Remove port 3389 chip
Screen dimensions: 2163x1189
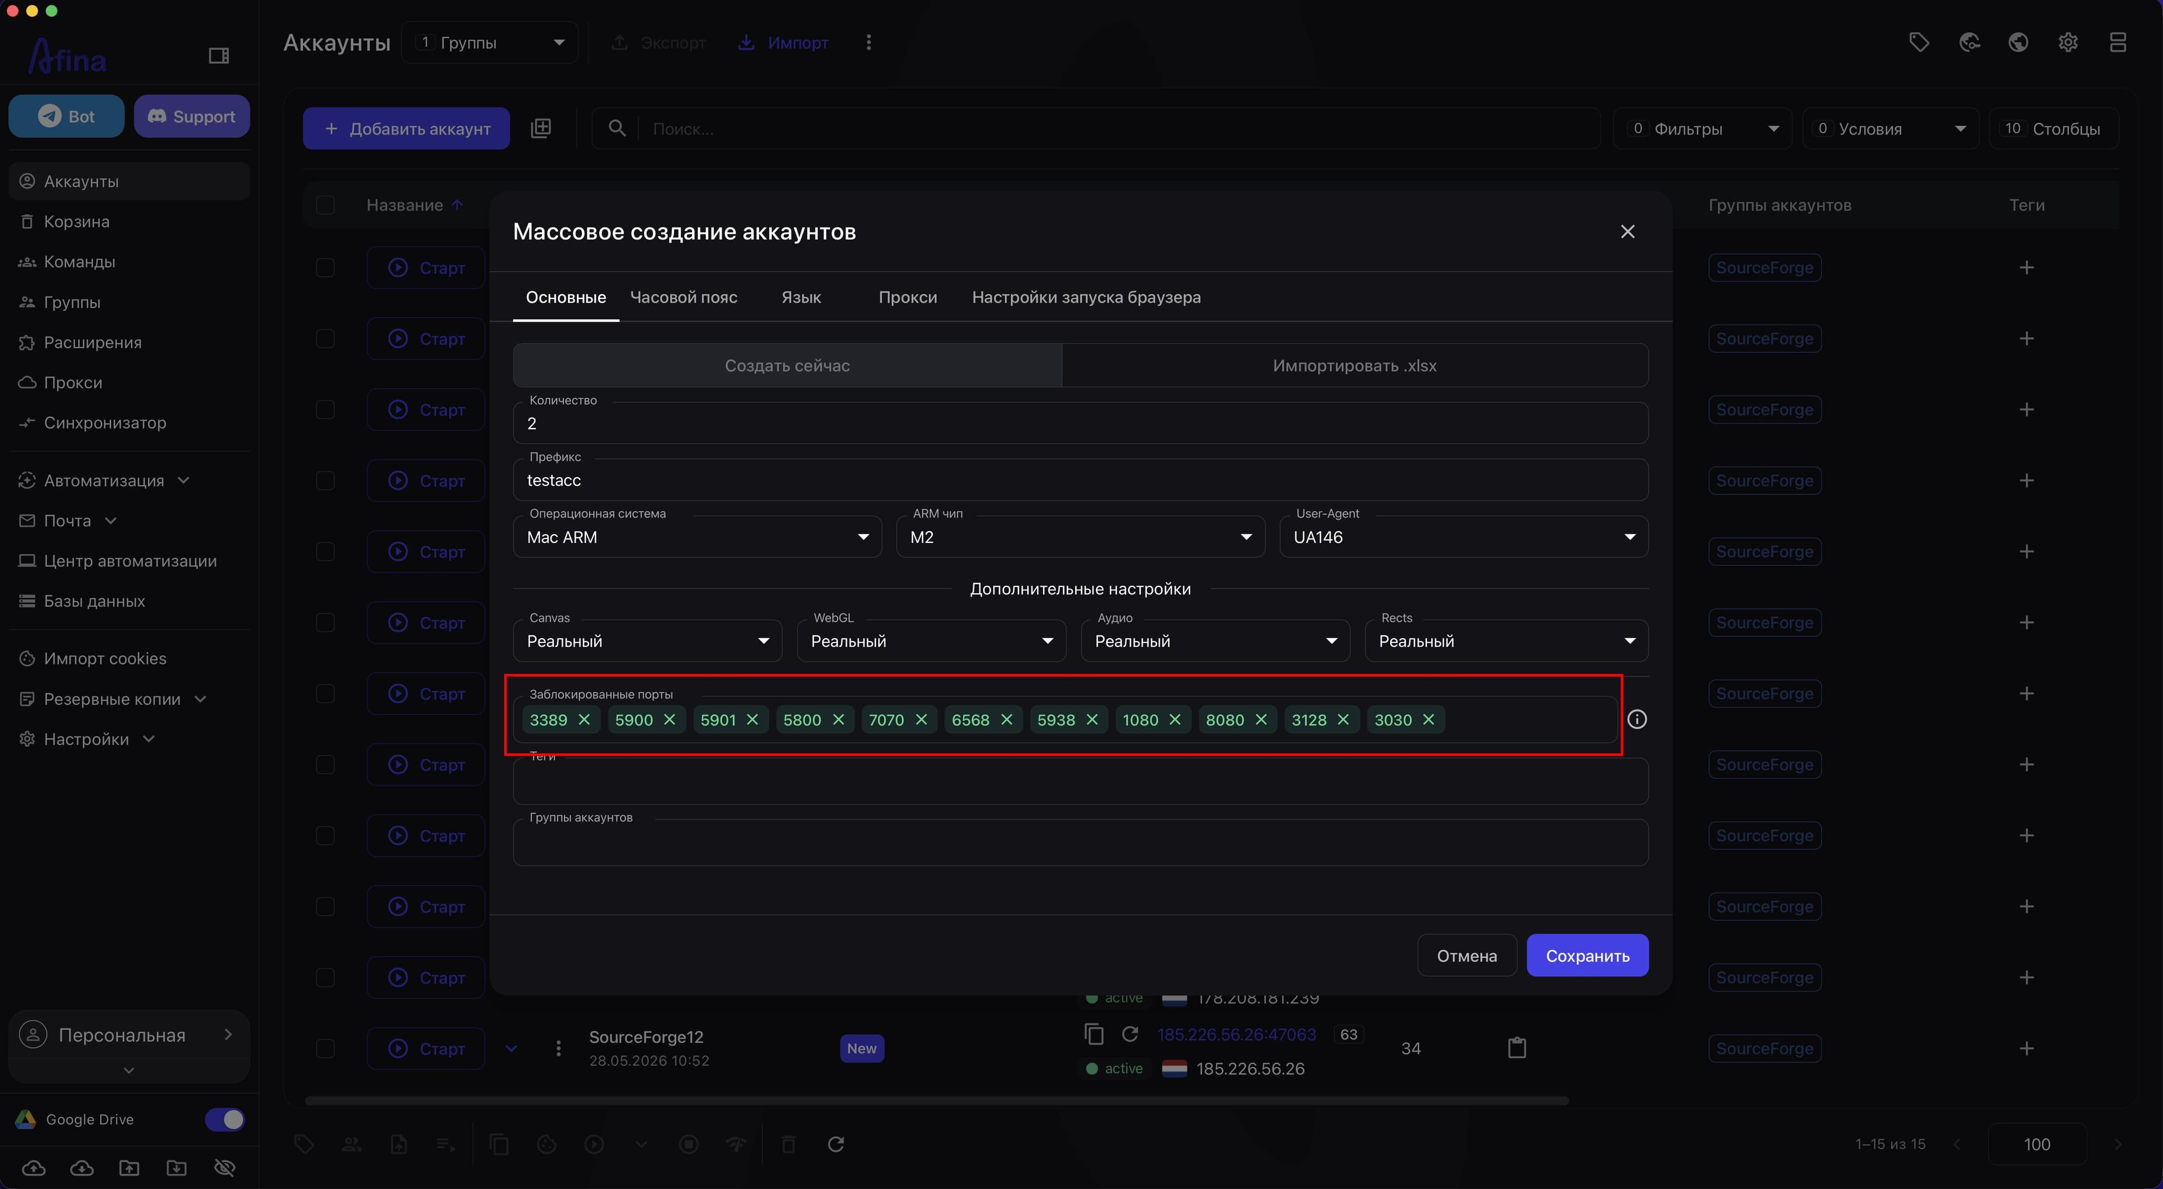(x=585, y=720)
